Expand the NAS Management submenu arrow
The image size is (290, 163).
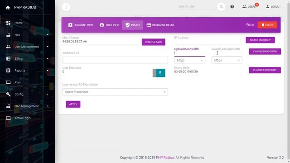coord(48,106)
